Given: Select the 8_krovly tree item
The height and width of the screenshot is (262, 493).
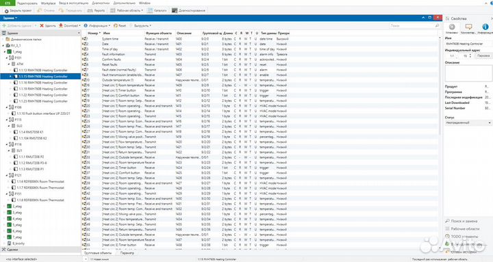Looking at the screenshot, I should 18,244.
